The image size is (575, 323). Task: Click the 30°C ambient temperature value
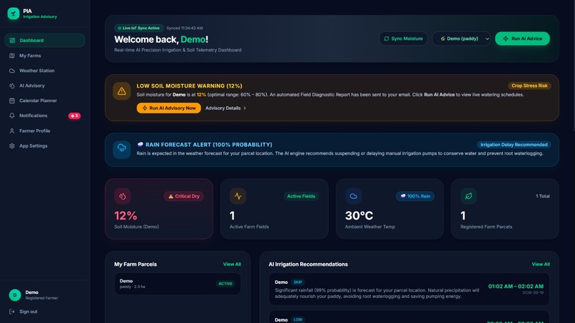pyautogui.click(x=359, y=215)
